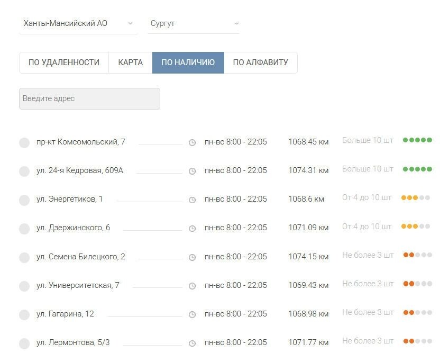Select the ПО УДАЛЕННОСТИ sorting option

click(x=63, y=62)
